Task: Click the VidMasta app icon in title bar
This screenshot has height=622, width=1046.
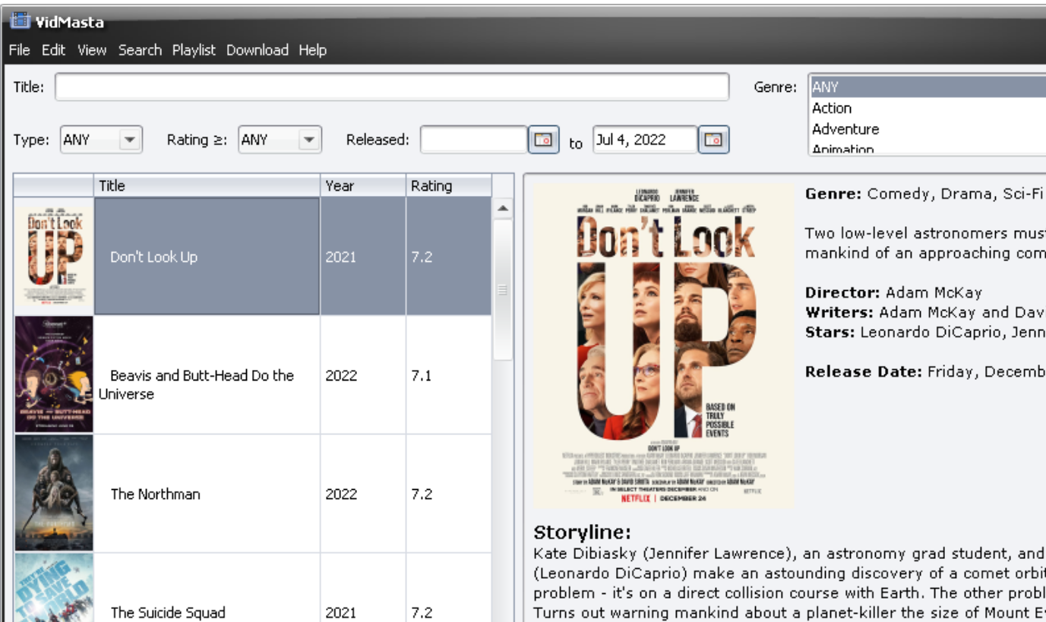Action: tap(21, 21)
